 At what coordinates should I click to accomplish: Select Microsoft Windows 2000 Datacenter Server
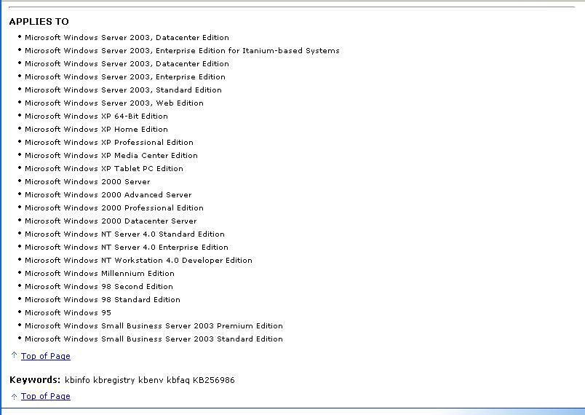click(x=111, y=221)
